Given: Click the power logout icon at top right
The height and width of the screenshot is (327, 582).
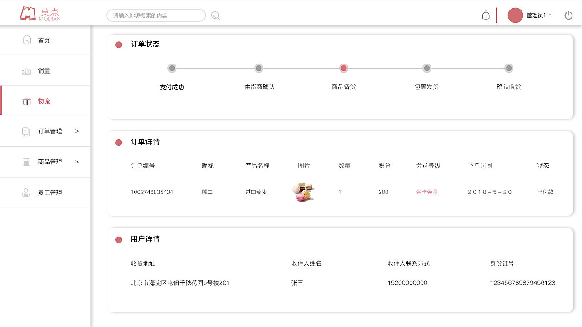Looking at the screenshot, I should point(568,15).
